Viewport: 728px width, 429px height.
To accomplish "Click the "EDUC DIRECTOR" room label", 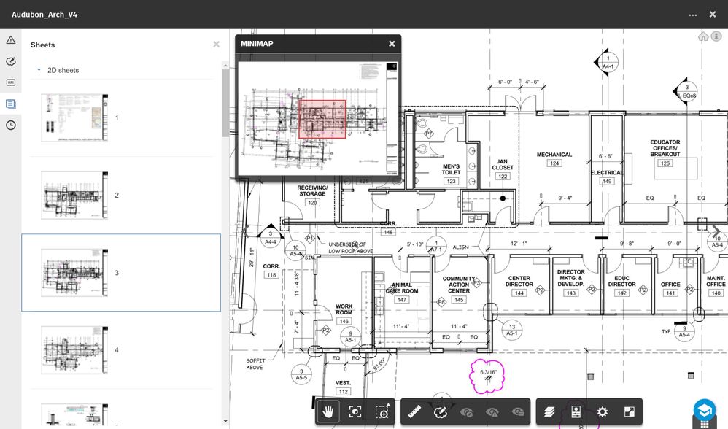I will [621, 281].
